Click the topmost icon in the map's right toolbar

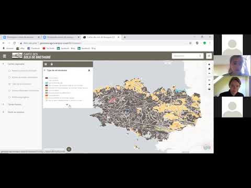point(209,64)
